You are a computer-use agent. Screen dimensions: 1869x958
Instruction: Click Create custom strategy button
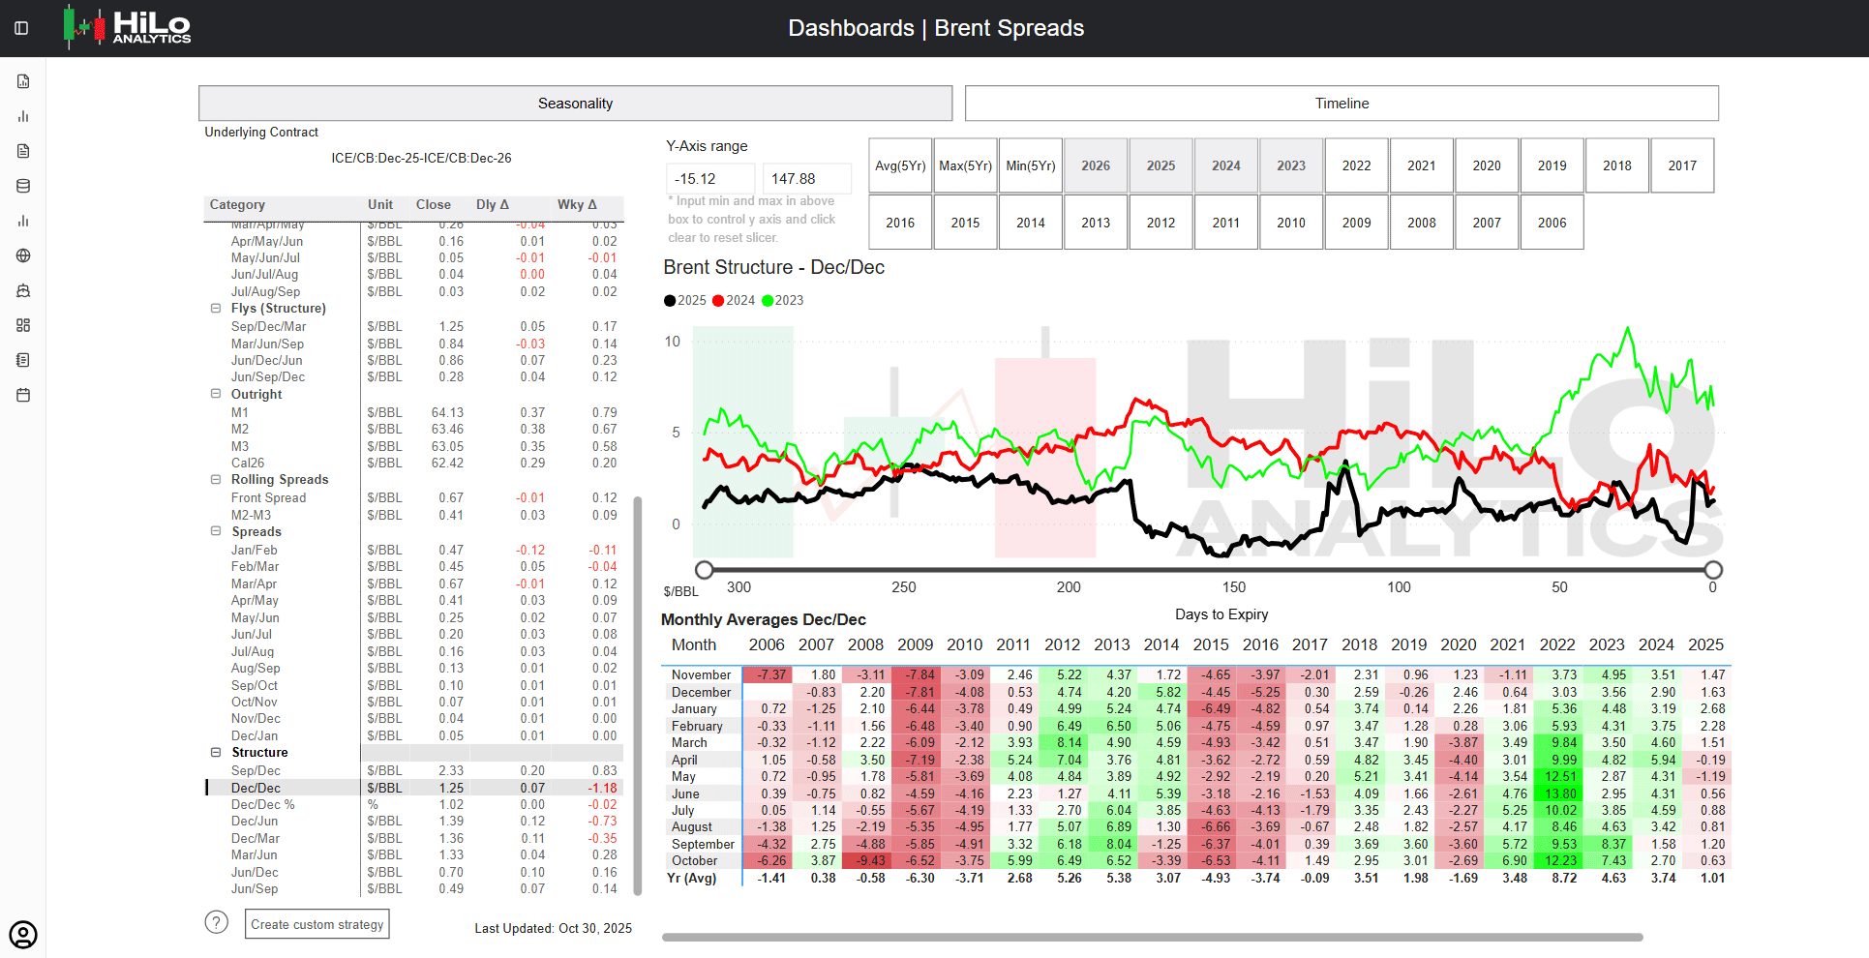pos(317,924)
